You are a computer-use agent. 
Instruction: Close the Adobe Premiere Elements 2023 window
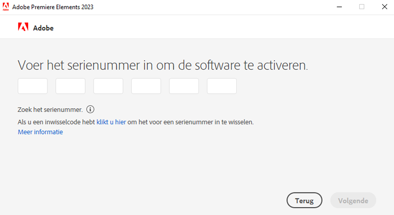click(x=384, y=7)
